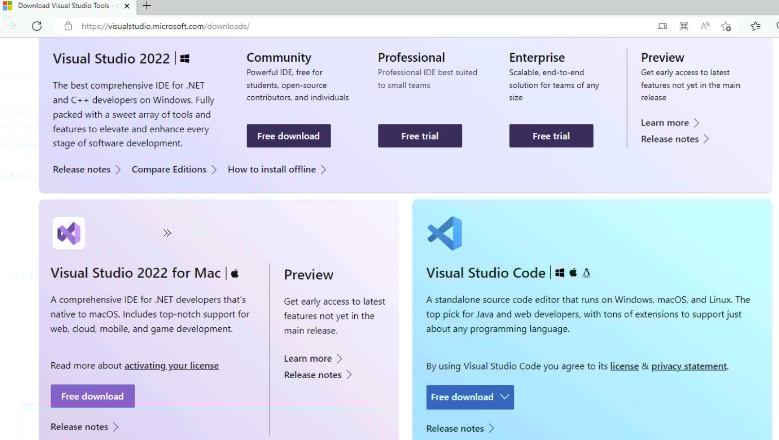Add this page to favorites star

(x=726, y=26)
